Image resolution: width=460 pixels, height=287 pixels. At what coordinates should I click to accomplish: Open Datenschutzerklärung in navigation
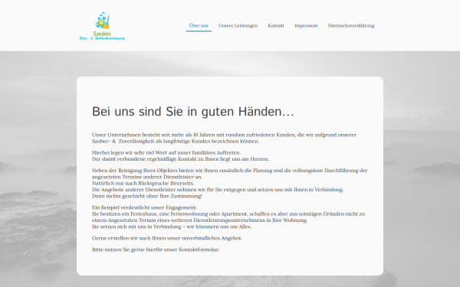point(351,25)
